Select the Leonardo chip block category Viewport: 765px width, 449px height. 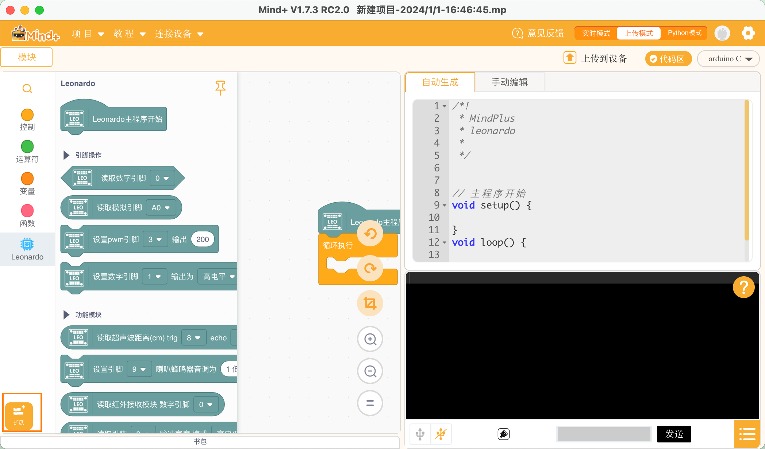coord(27,249)
